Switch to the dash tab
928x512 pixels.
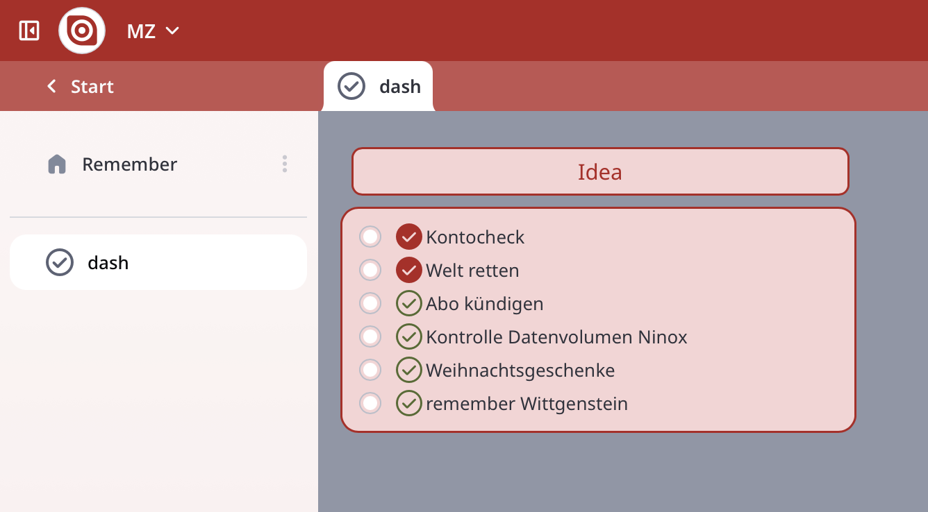coord(379,87)
